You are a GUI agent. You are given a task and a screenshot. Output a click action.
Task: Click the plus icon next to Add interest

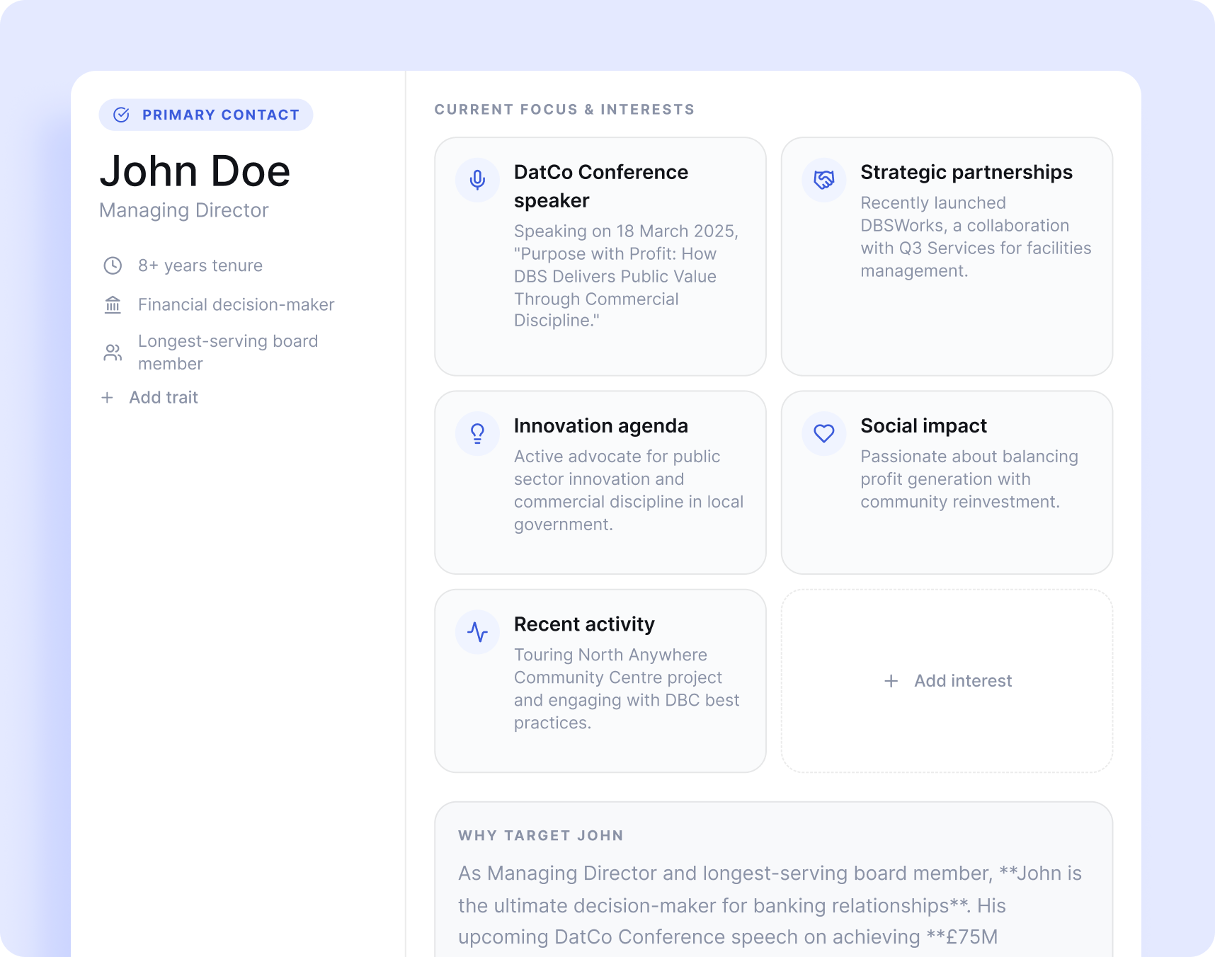(x=891, y=681)
